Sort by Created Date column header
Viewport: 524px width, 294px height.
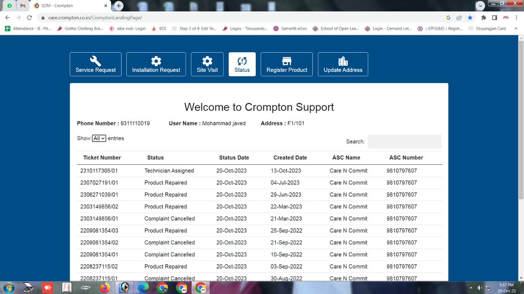point(290,158)
